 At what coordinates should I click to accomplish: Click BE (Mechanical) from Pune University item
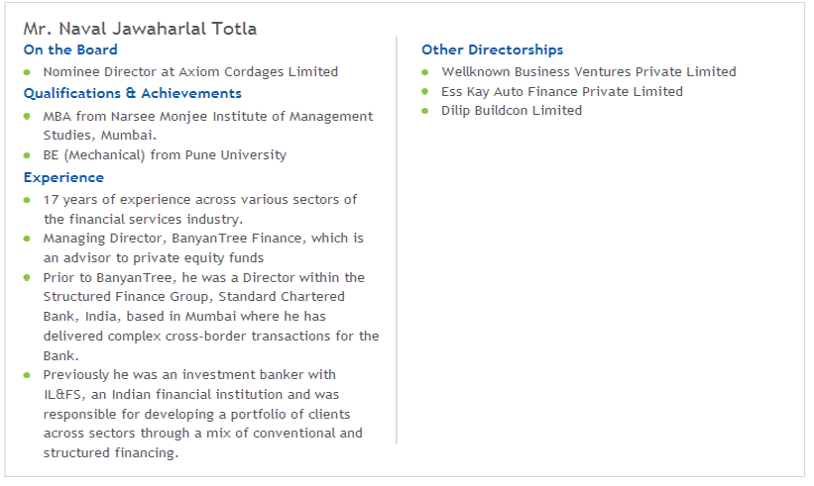coord(165,155)
